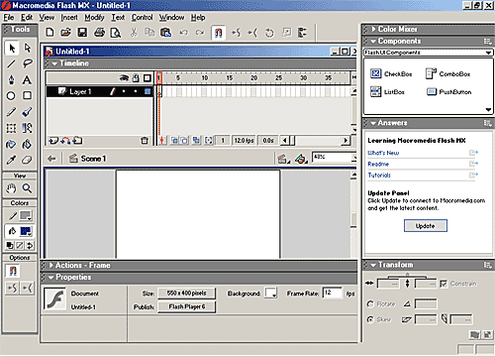Screen dimensions: 495x357
Task: Expand the Color Mixer panel
Action: [x=373, y=29]
